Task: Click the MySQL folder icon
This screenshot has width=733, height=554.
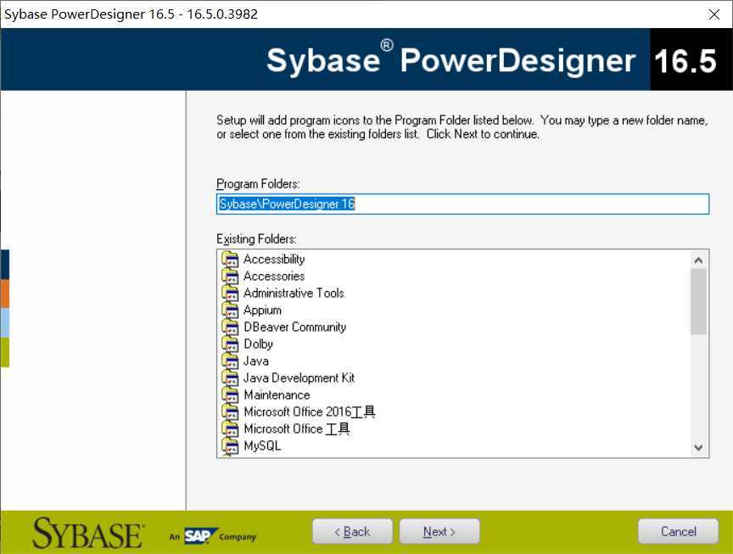Action: (x=230, y=446)
